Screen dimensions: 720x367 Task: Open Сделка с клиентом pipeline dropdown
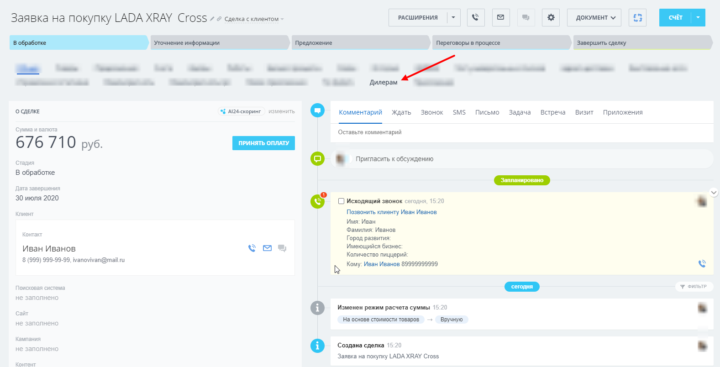(254, 19)
